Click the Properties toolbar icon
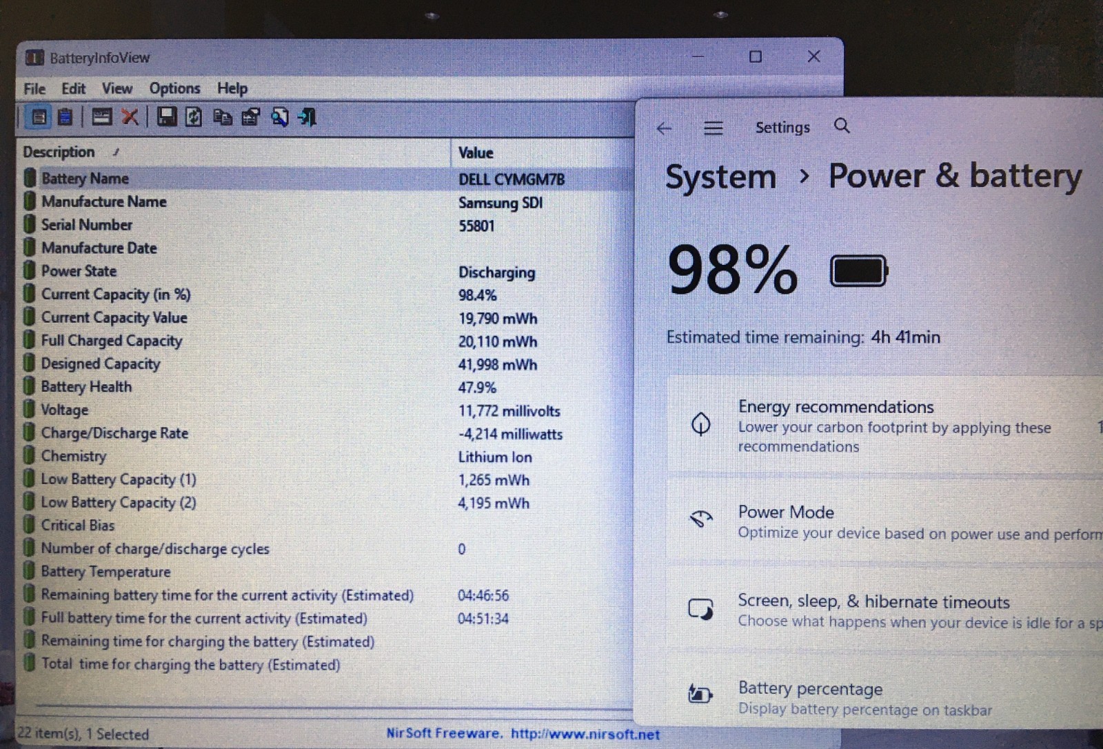 250,117
